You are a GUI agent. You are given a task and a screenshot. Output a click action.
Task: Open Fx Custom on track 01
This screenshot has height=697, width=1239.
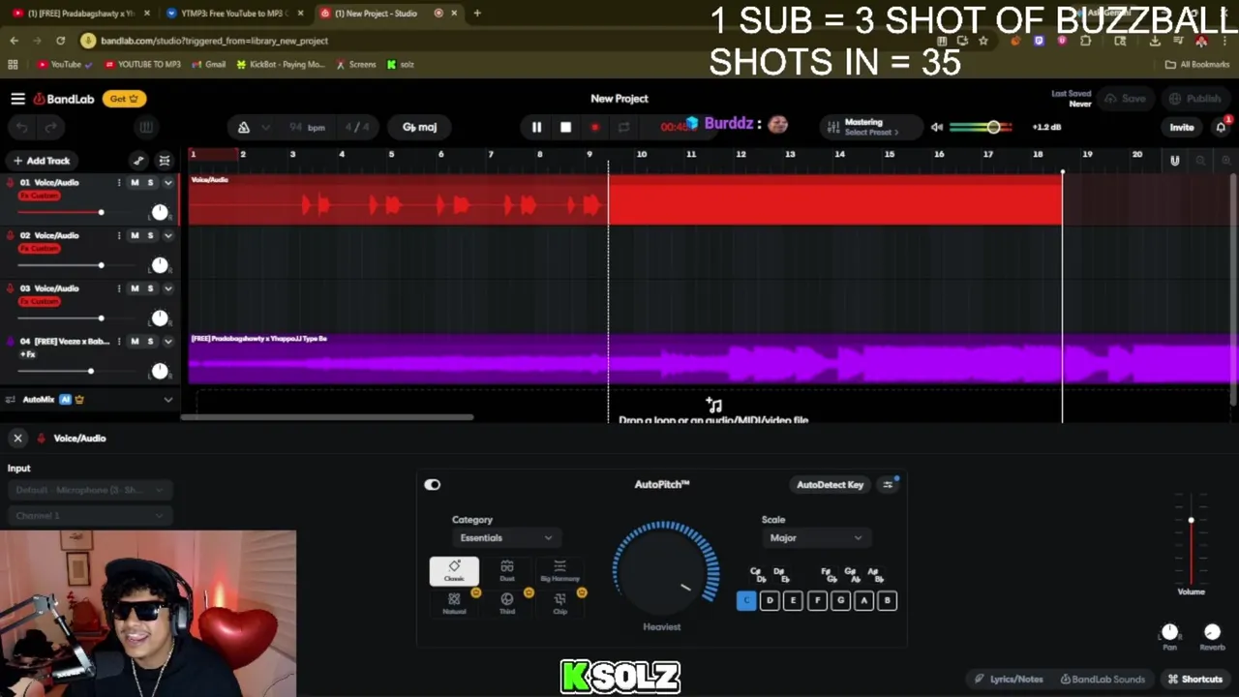[x=39, y=196]
